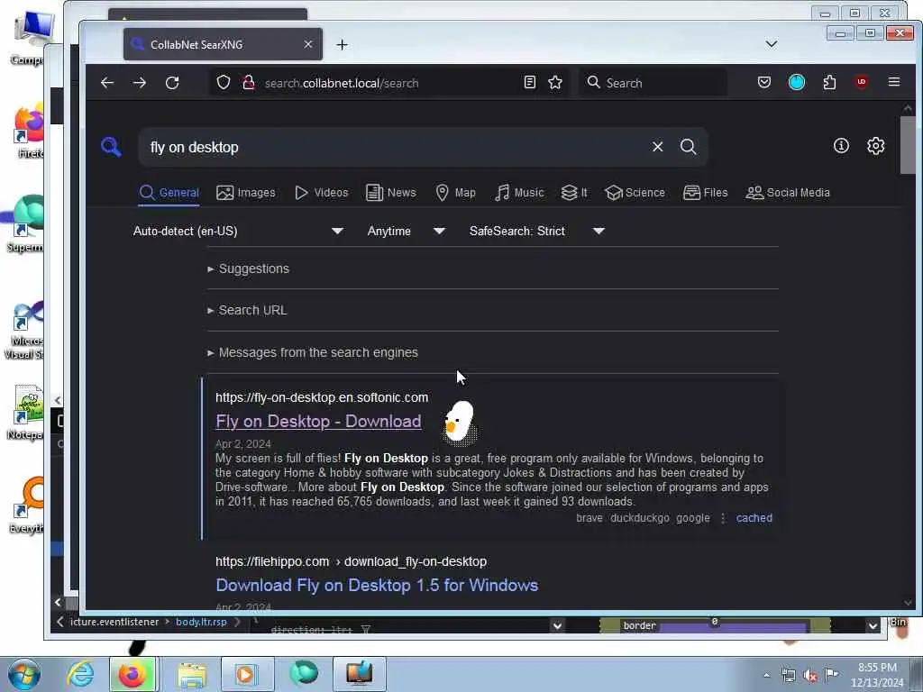The width and height of the screenshot is (923, 692).
Task: Open the extensions puzzle icon
Action: 829,82
